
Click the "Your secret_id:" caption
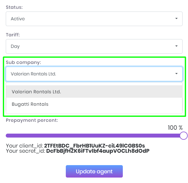(25, 151)
